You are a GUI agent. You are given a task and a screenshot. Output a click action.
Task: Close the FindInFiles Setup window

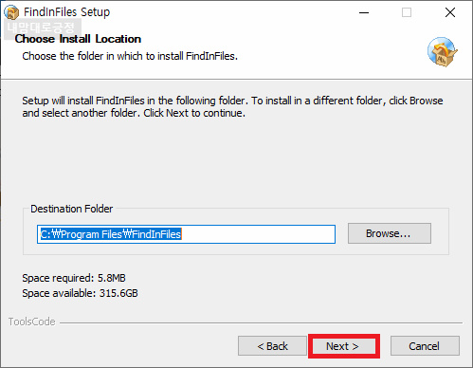pyautogui.click(x=450, y=12)
